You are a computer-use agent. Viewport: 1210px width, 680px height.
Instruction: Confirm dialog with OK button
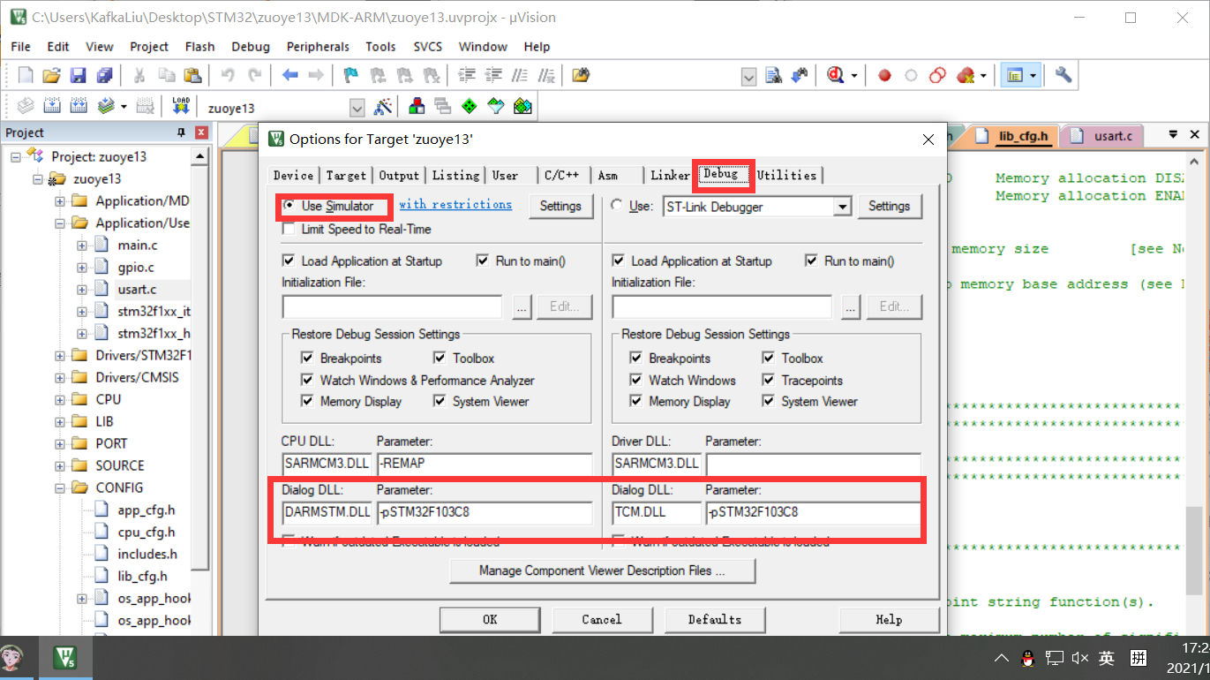490,619
